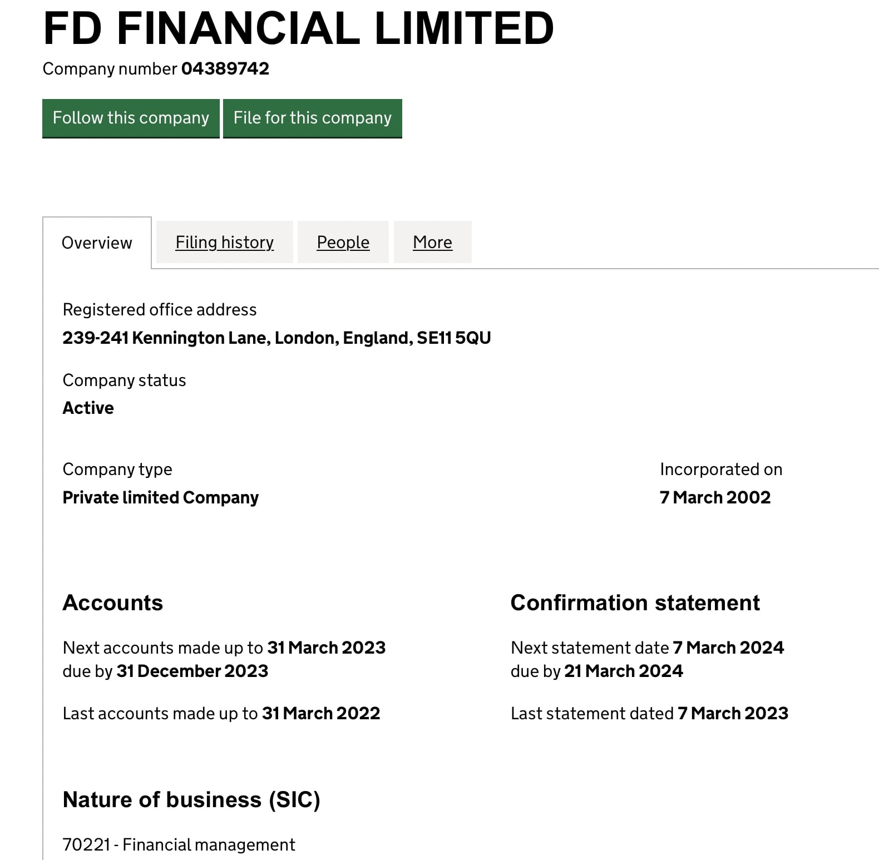Click next statement date 7 March 2024
This screenshot has width=879, height=860.
coord(728,648)
